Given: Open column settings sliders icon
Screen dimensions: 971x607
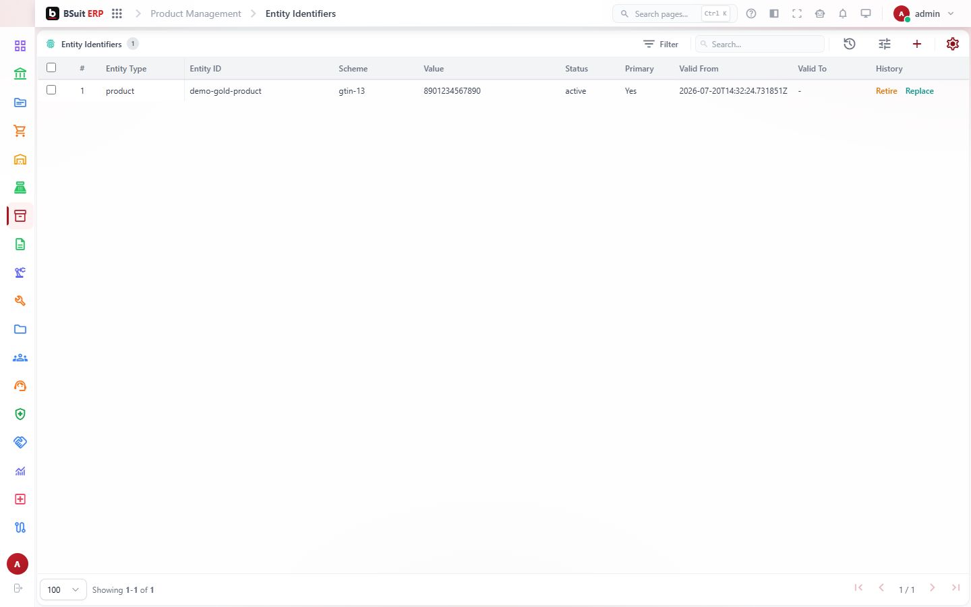Looking at the screenshot, I should (885, 44).
